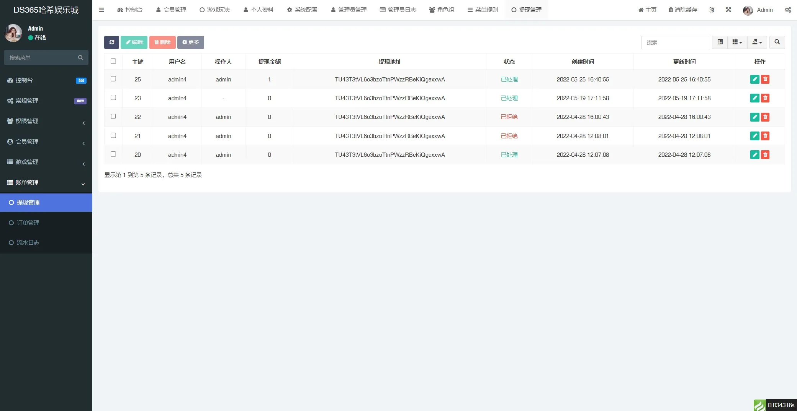Expand the 权限管理 sidebar menu
This screenshot has width=797, height=411.
pos(46,121)
